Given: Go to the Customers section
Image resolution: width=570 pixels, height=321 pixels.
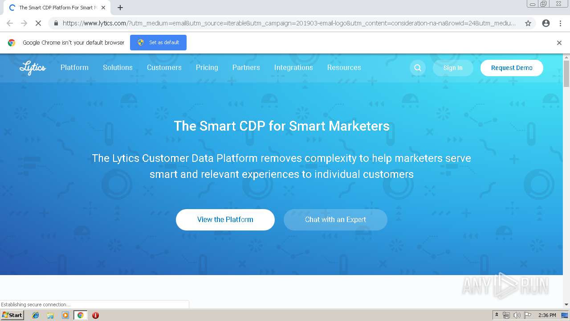Looking at the screenshot, I should click(x=164, y=68).
